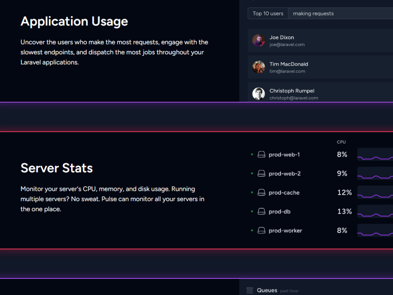Select the prod-cache server name

(284, 193)
